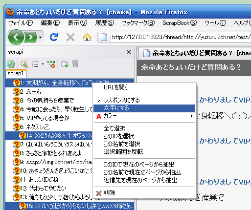The image size is (251, 210).
Task: Open the ScrapBook(S) menu
Action: 180,23
